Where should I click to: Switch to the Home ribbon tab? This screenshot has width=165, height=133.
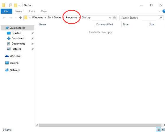click(19, 11)
